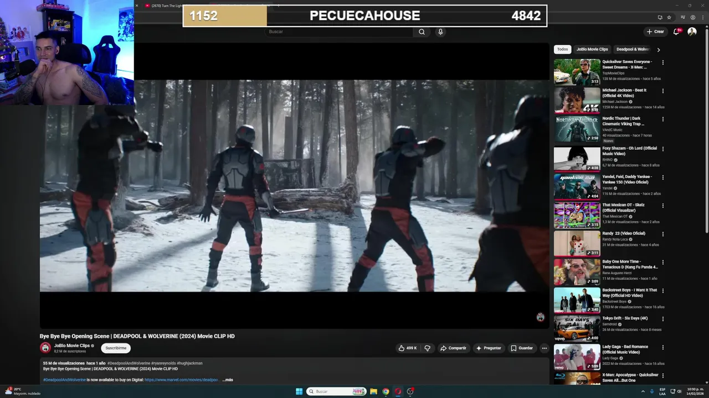Open Tokyo Drift Six Days thumbnail

click(x=577, y=328)
